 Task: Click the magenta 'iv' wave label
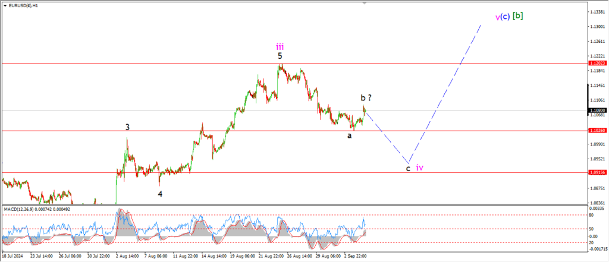point(419,168)
